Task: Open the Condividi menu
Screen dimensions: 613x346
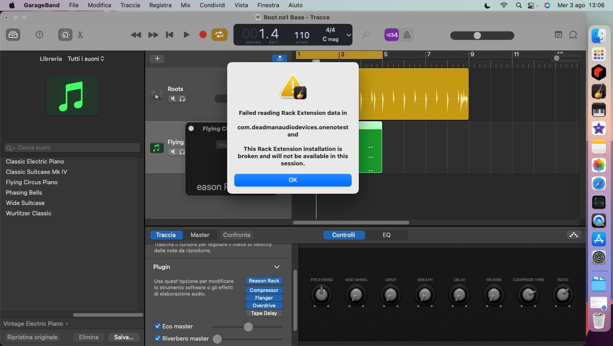Action: tap(212, 5)
